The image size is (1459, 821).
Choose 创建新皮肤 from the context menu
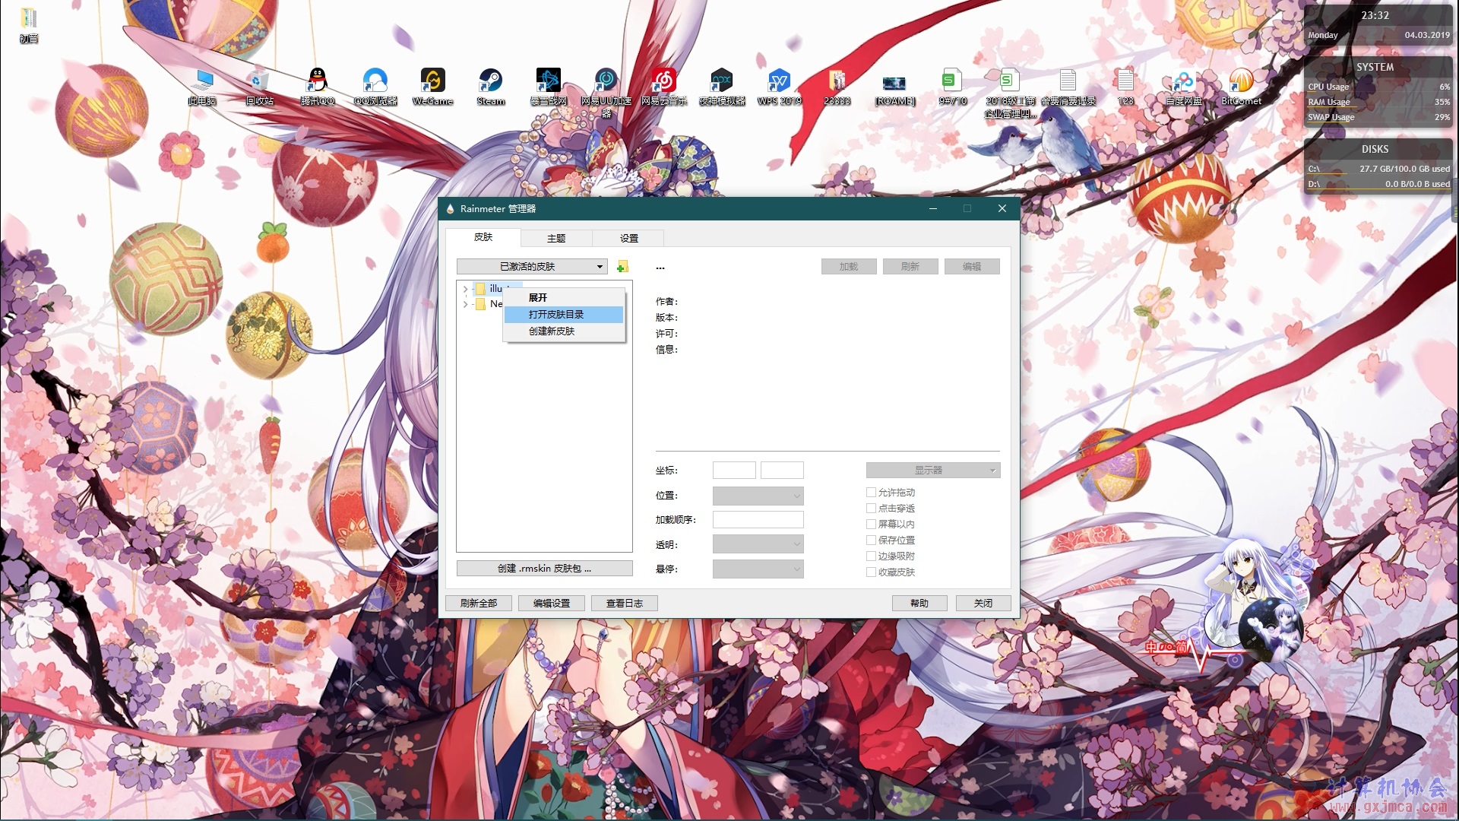click(x=564, y=331)
